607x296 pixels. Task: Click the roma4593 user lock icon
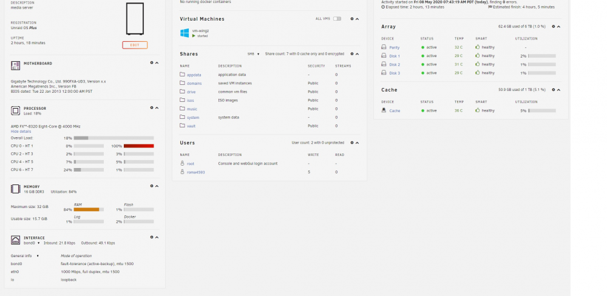coord(182,172)
